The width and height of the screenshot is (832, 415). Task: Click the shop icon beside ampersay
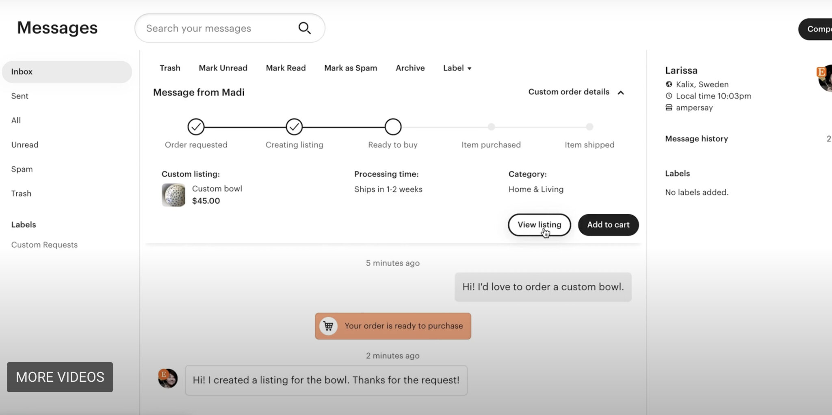coord(669,108)
